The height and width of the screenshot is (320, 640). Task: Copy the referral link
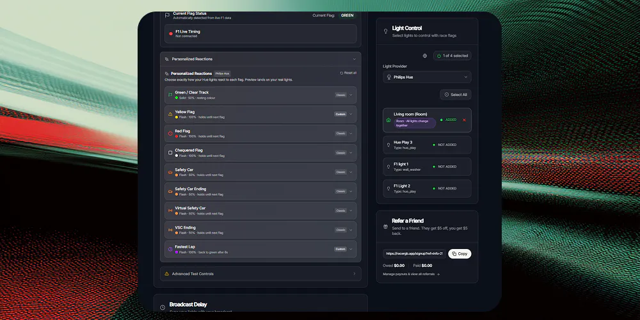[x=460, y=254]
